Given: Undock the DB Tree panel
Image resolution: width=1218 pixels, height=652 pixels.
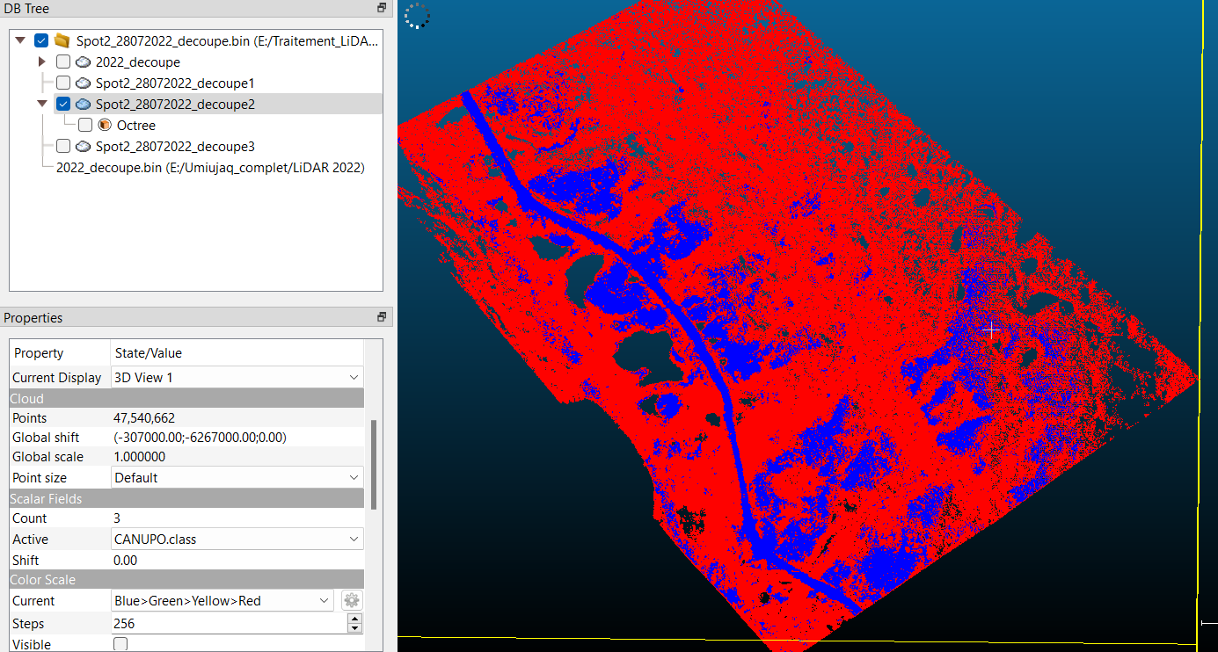Looking at the screenshot, I should point(382,8).
